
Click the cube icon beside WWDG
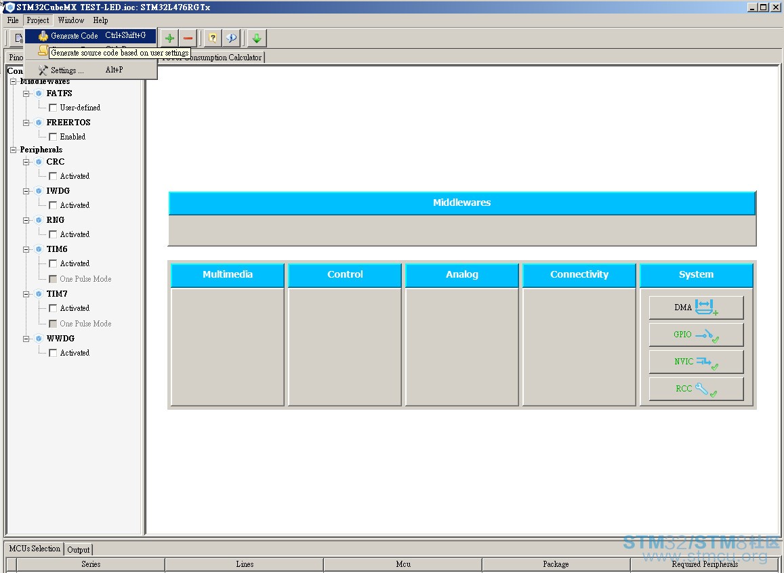[x=39, y=339]
